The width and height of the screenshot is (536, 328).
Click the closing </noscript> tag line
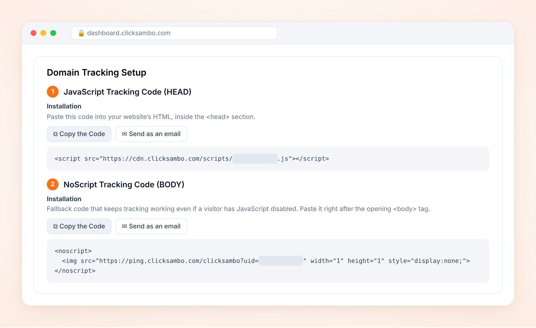pos(75,271)
